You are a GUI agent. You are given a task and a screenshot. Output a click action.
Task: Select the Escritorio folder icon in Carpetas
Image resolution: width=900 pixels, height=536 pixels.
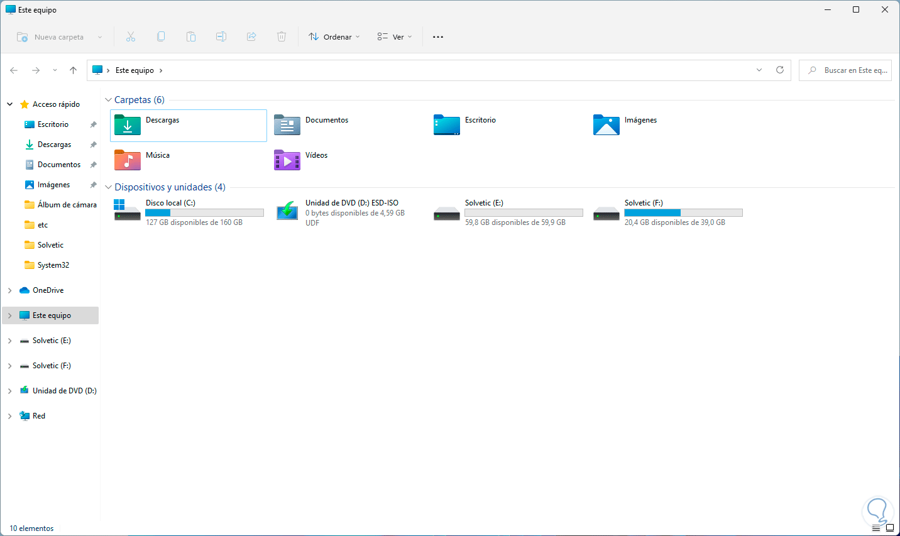click(447, 125)
